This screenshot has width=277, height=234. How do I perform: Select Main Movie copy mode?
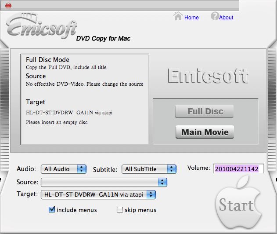(205, 132)
